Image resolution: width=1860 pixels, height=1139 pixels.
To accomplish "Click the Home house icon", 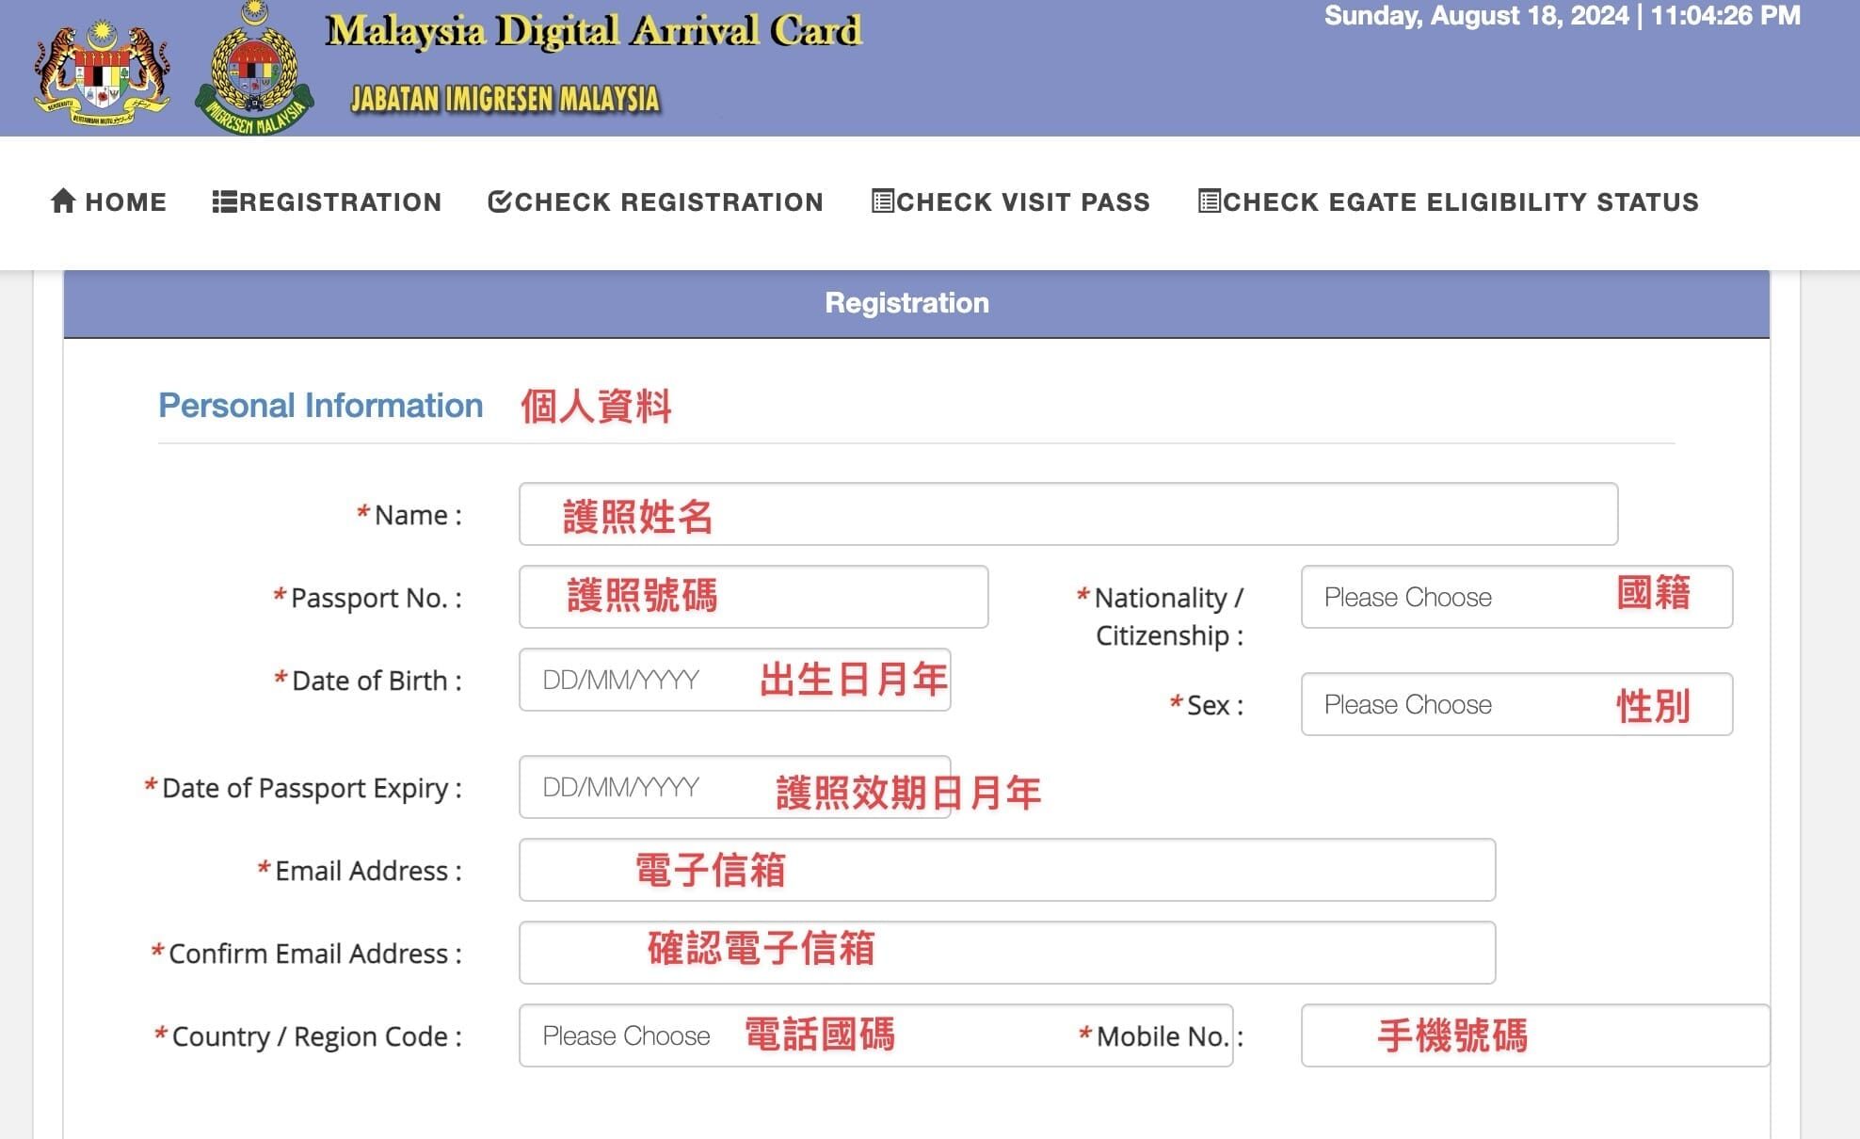I will point(63,201).
